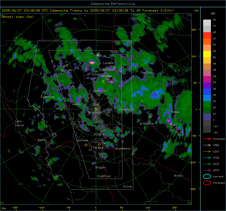Click the cyan 27ZW arrow legend
Viewport: 226px width, 211px height.
tap(207, 158)
